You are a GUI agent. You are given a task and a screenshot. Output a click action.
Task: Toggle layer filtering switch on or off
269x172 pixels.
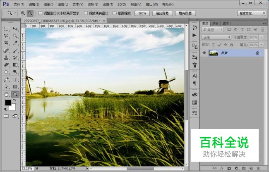click(263, 30)
